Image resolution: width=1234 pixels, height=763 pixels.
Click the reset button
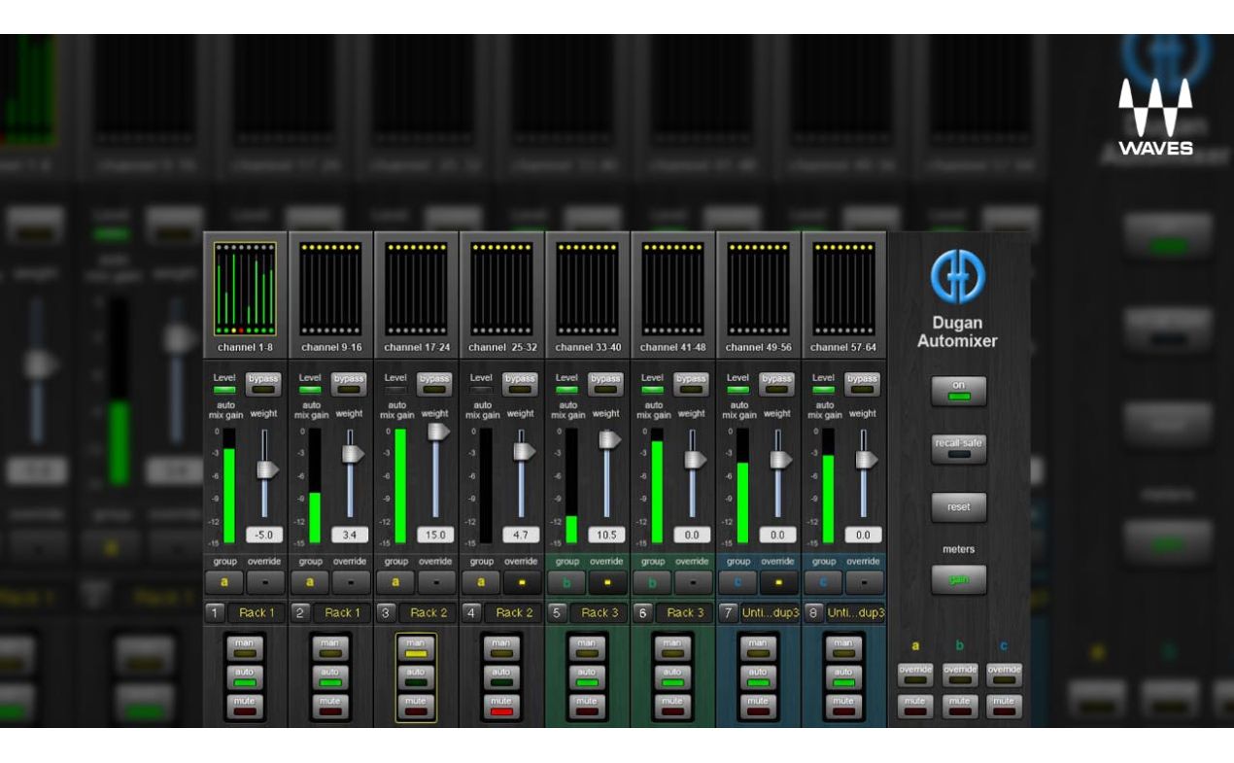(x=959, y=507)
